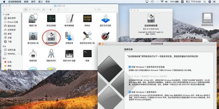The width and height of the screenshot is (219, 109).
Task: Click AirPlay display icon in menu bar
Action: pos(147,2)
